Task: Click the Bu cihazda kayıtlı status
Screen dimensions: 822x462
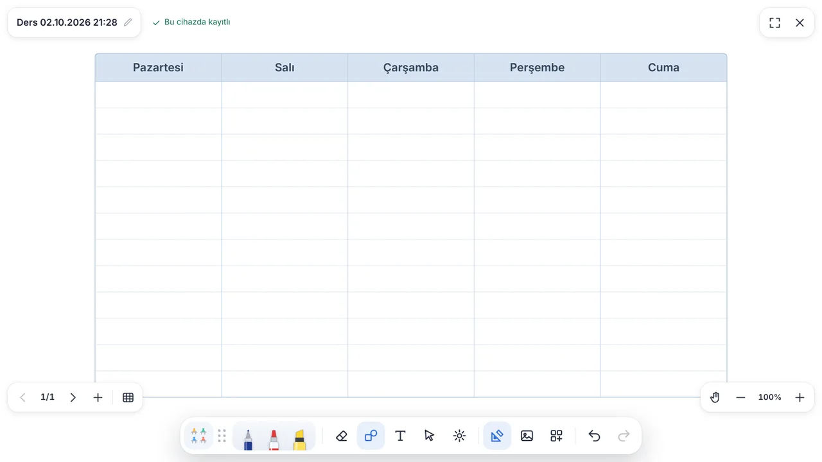Action: 191,22
